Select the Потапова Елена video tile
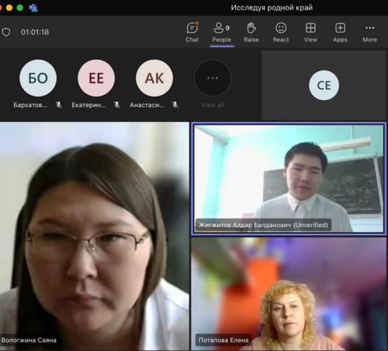 [x=288, y=294]
